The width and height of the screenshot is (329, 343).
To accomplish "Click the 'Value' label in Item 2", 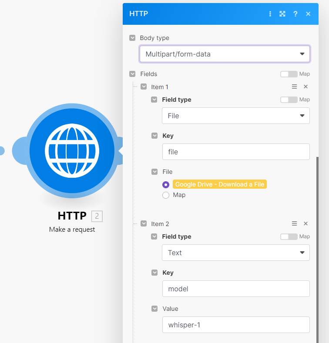I will (170, 309).
